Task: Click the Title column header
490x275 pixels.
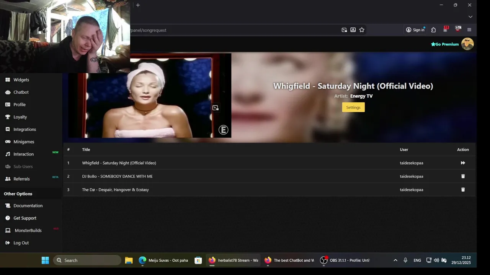Action: pos(86,150)
